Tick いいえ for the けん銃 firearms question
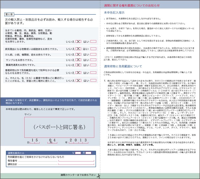200x179 pixels. point(78,54)
